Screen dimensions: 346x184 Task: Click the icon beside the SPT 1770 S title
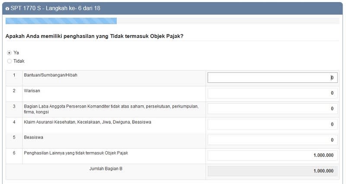coord(7,9)
